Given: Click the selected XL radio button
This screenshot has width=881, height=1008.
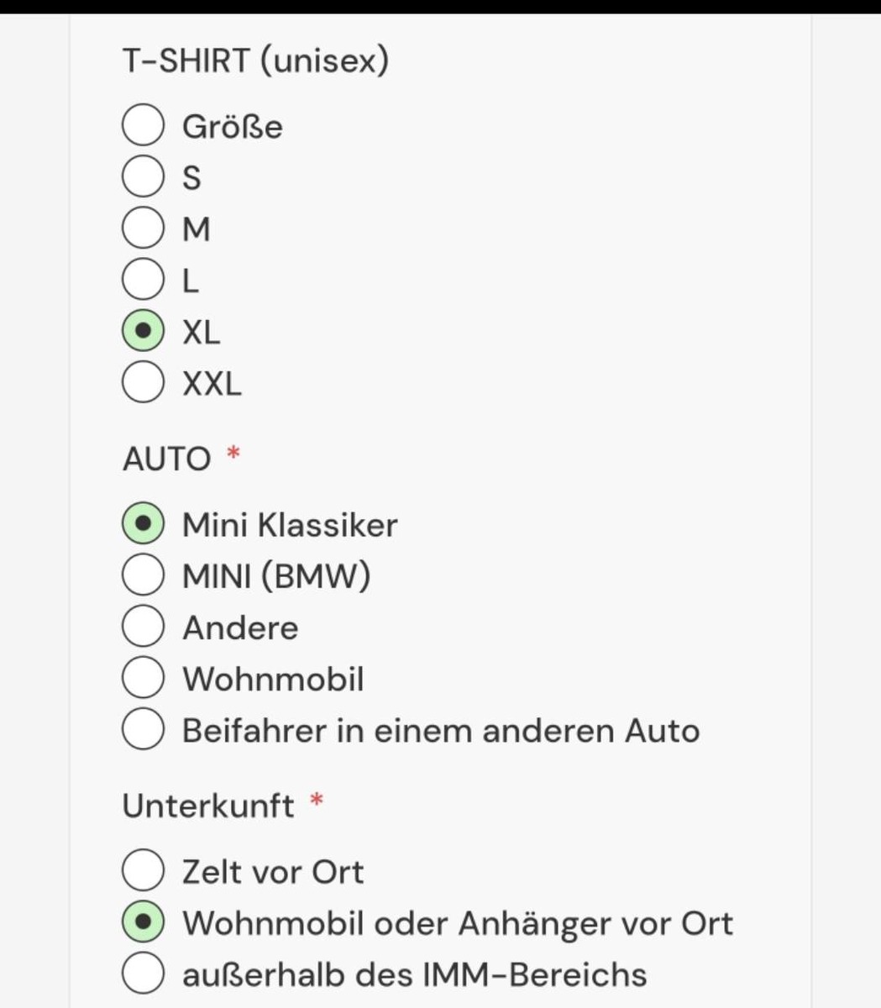Looking at the screenshot, I should coord(144,332).
